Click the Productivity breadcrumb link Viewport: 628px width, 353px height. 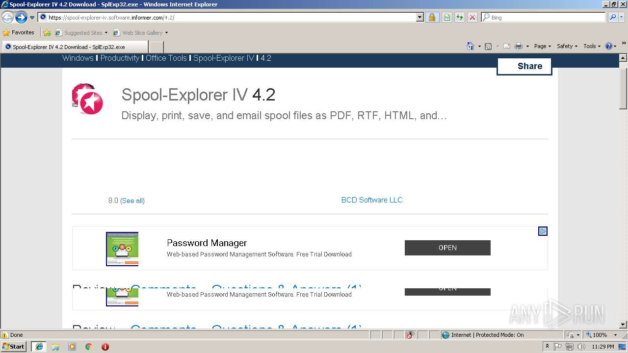120,58
